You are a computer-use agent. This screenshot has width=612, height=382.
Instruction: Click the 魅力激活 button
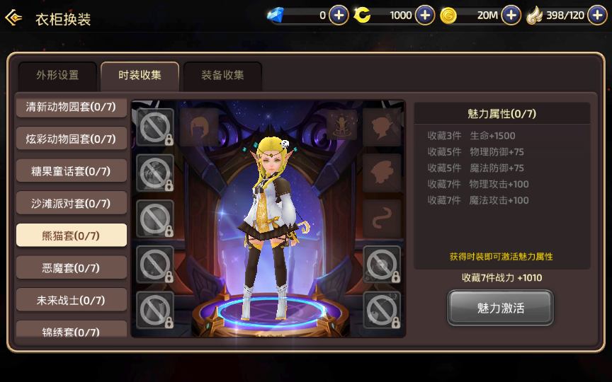(x=500, y=308)
